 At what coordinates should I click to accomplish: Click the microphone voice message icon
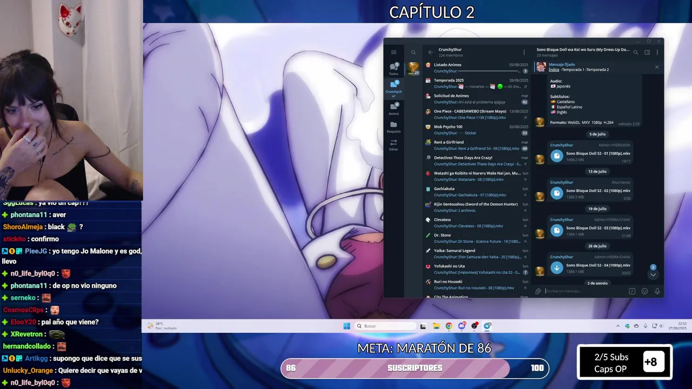657,291
